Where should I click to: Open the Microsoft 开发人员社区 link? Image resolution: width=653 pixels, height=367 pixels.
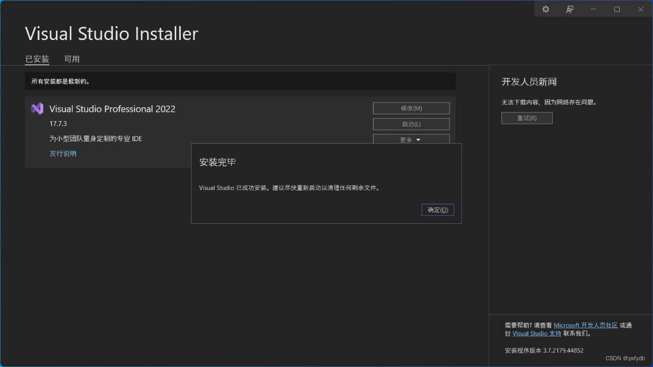(x=586, y=325)
